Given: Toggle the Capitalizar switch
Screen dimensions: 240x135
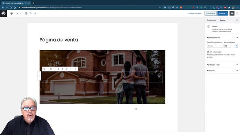Looking at the screenshot, I should 209,52.
